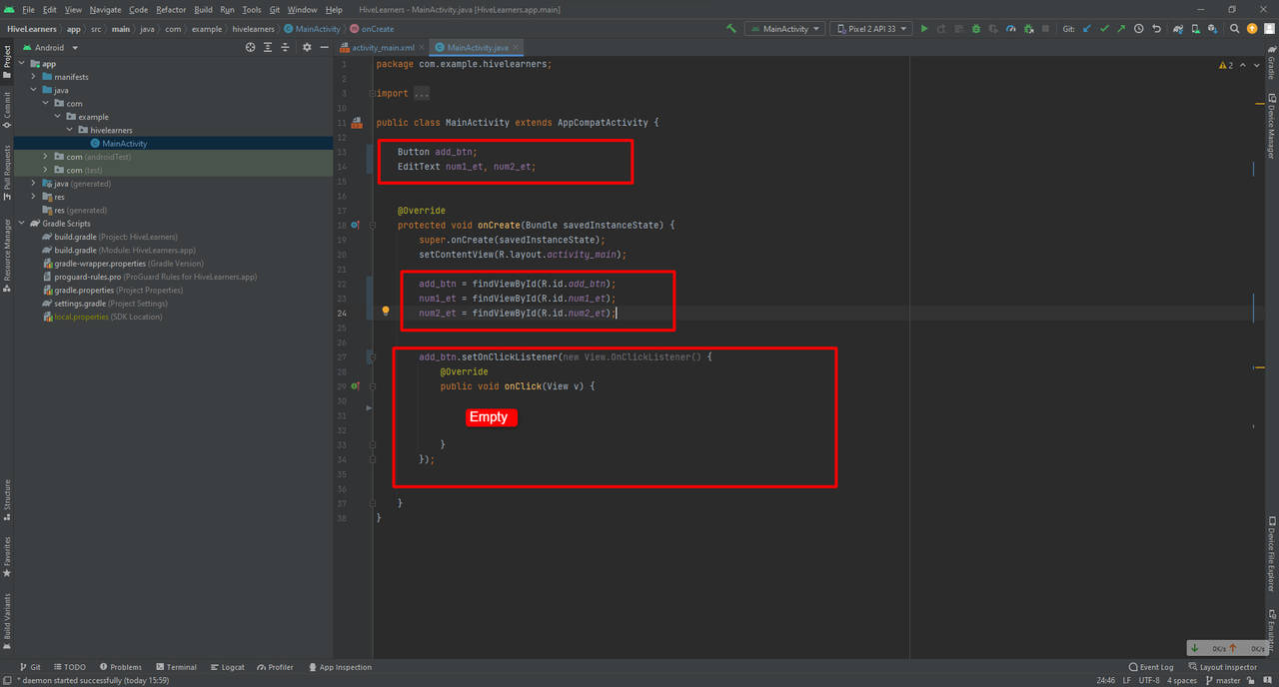Click the select opened file target icon
1279x687 pixels.
pos(251,47)
